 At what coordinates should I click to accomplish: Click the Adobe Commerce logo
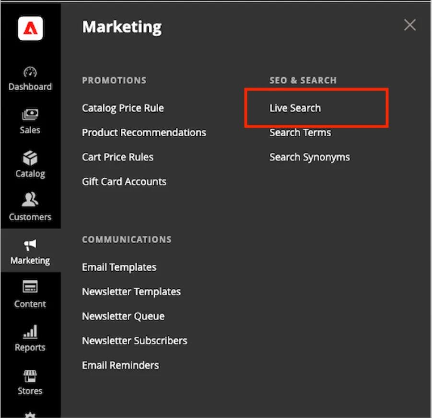click(x=30, y=28)
